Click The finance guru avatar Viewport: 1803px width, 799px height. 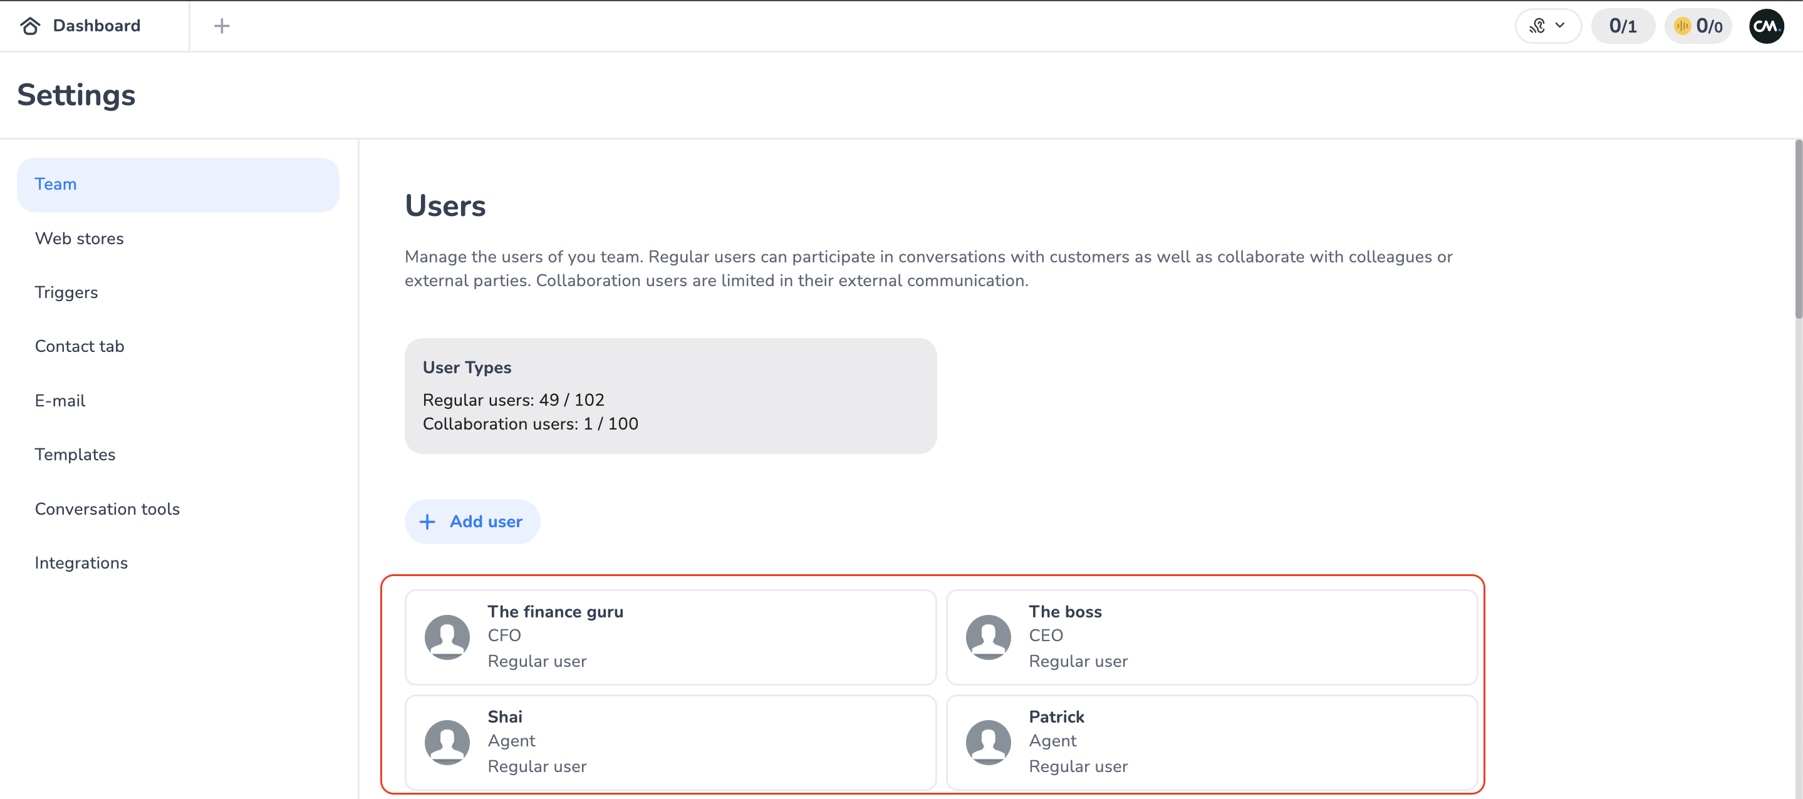[x=447, y=637]
